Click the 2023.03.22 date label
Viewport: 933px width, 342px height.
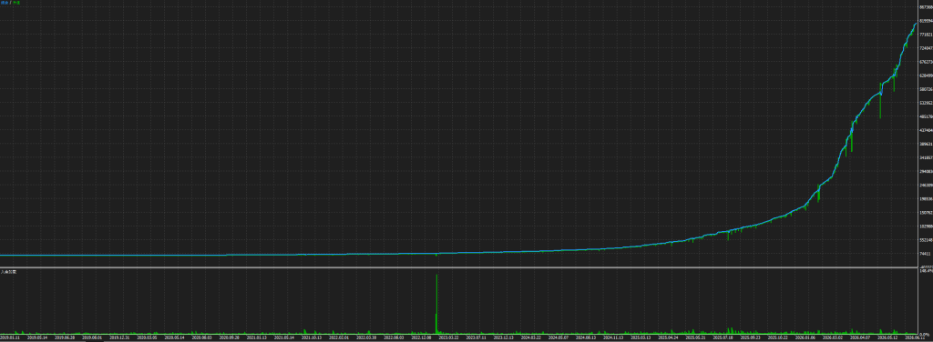click(448, 337)
